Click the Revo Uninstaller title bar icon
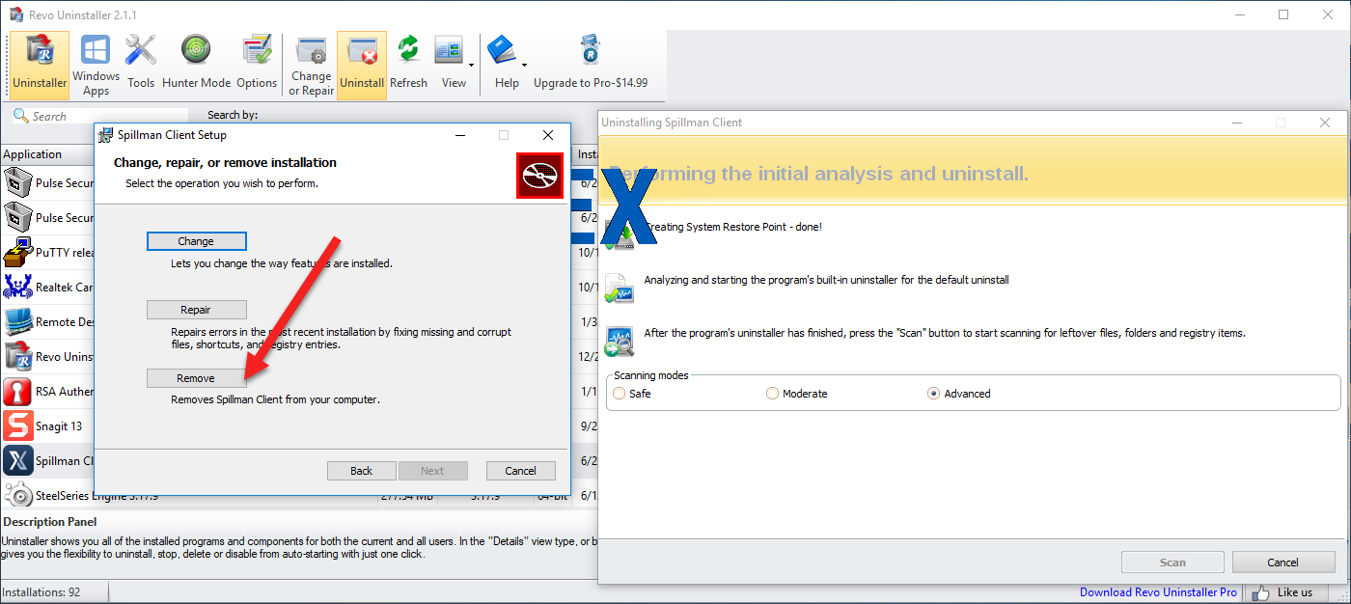Viewport: 1351px width, 604px height. 16,14
